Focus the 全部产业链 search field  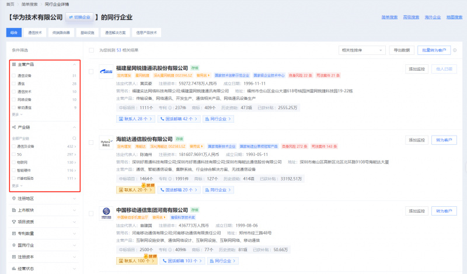pos(44,138)
